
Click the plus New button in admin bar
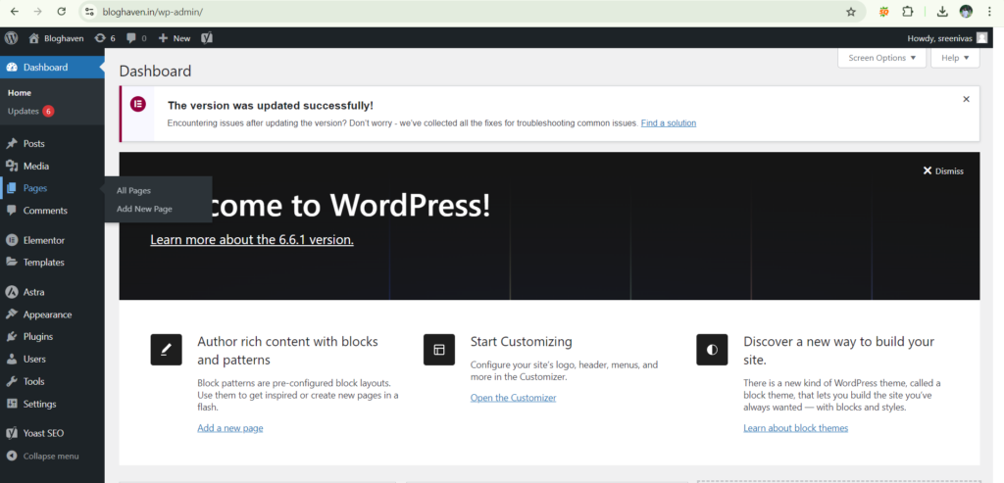pyautogui.click(x=175, y=38)
